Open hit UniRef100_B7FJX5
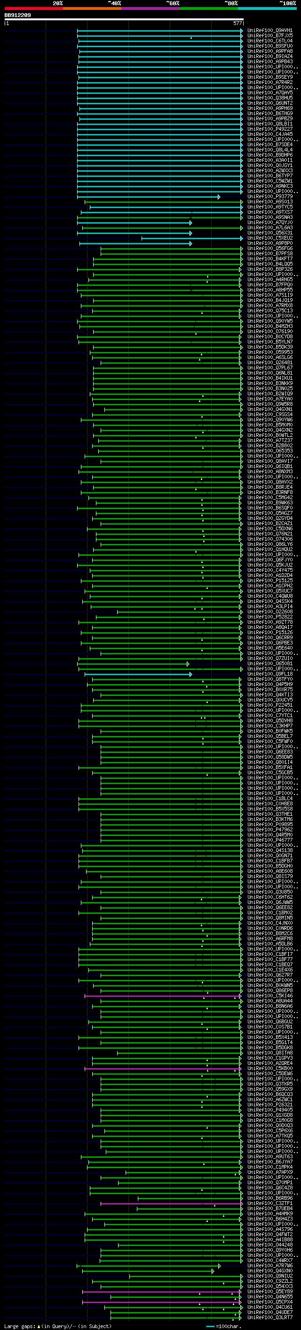The image size is (301, 1330). (270, 36)
